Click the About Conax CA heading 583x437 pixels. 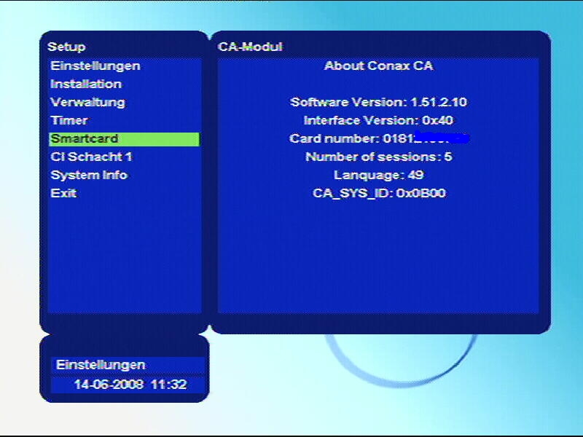coord(378,66)
